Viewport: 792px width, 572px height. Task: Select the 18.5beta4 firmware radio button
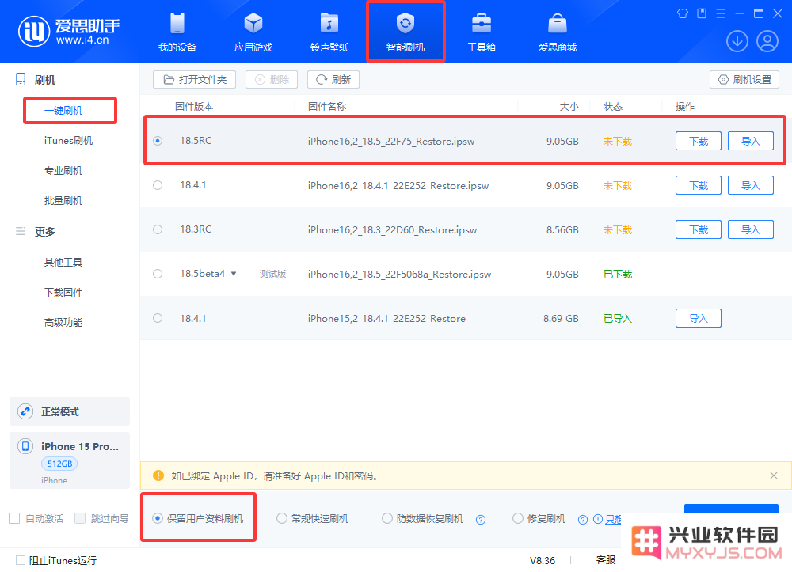pos(158,274)
